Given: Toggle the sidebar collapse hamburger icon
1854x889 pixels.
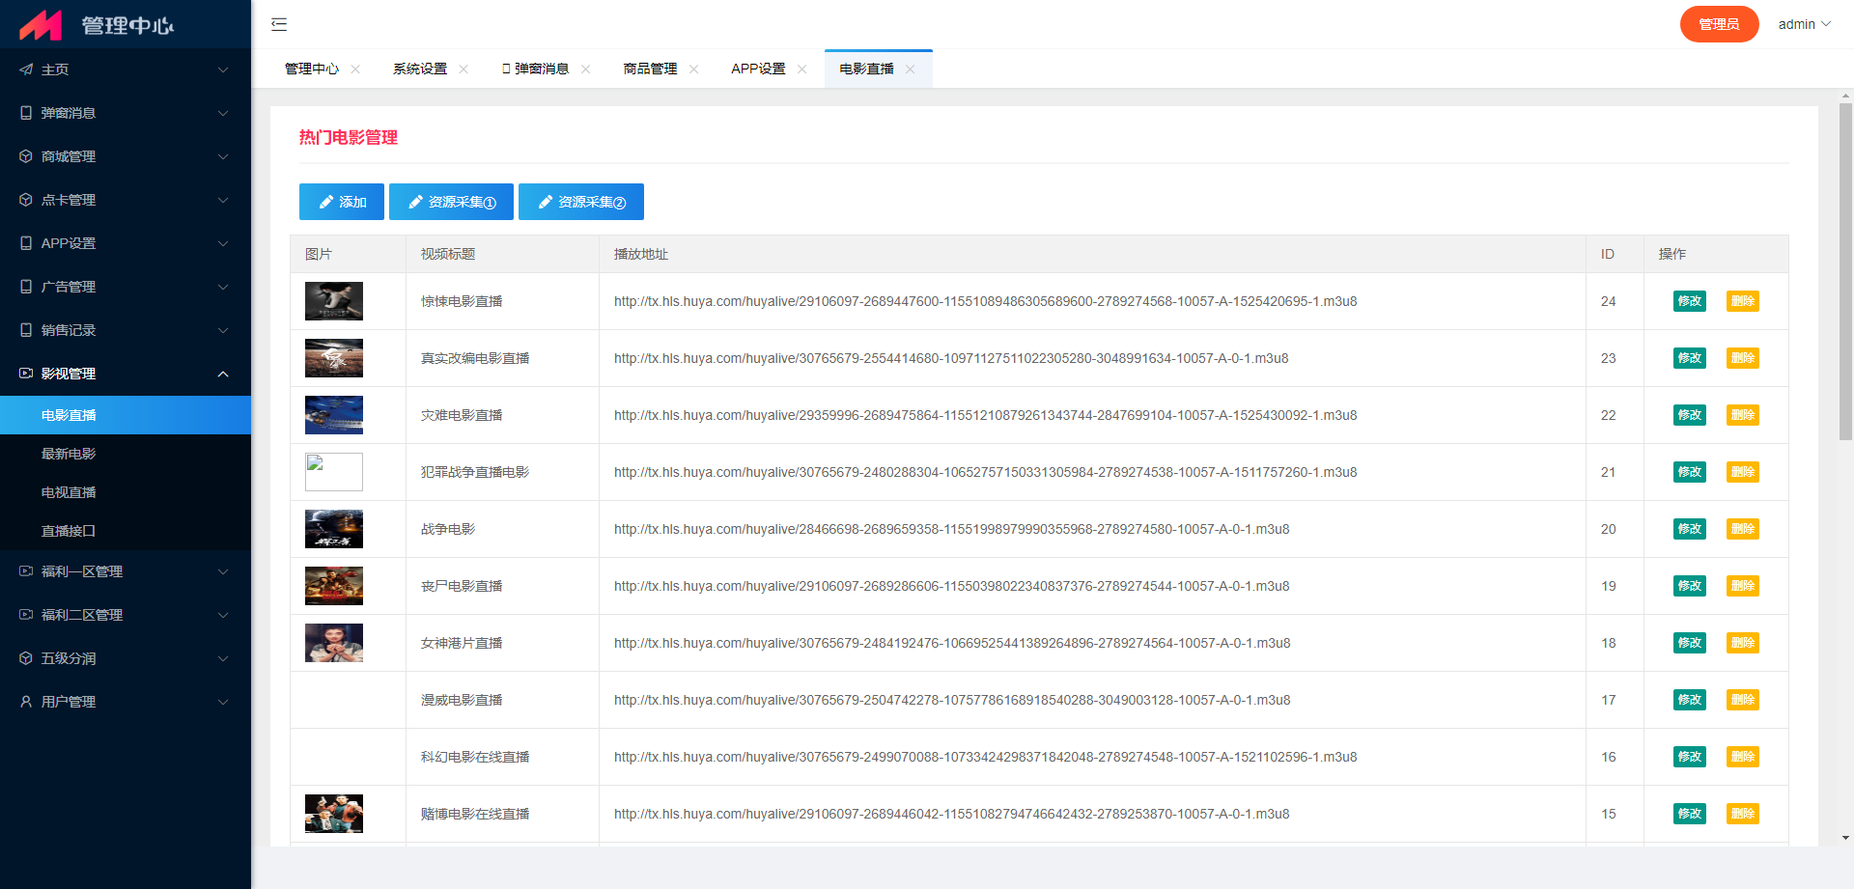Looking at the screenshot, I should 279,24.
